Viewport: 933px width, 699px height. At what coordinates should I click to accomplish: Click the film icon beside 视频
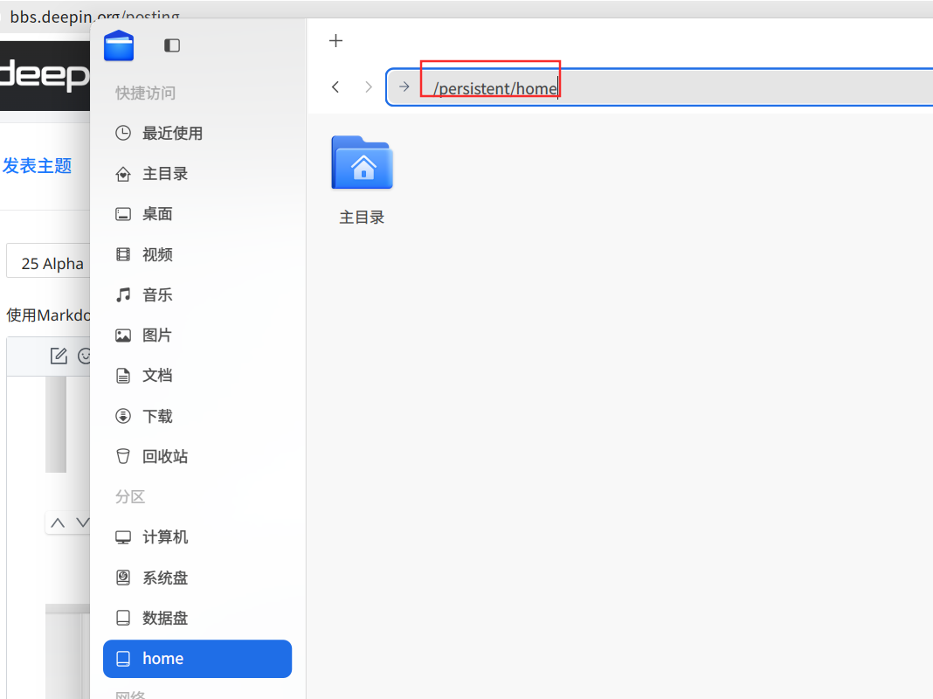[x=123, y=254]
